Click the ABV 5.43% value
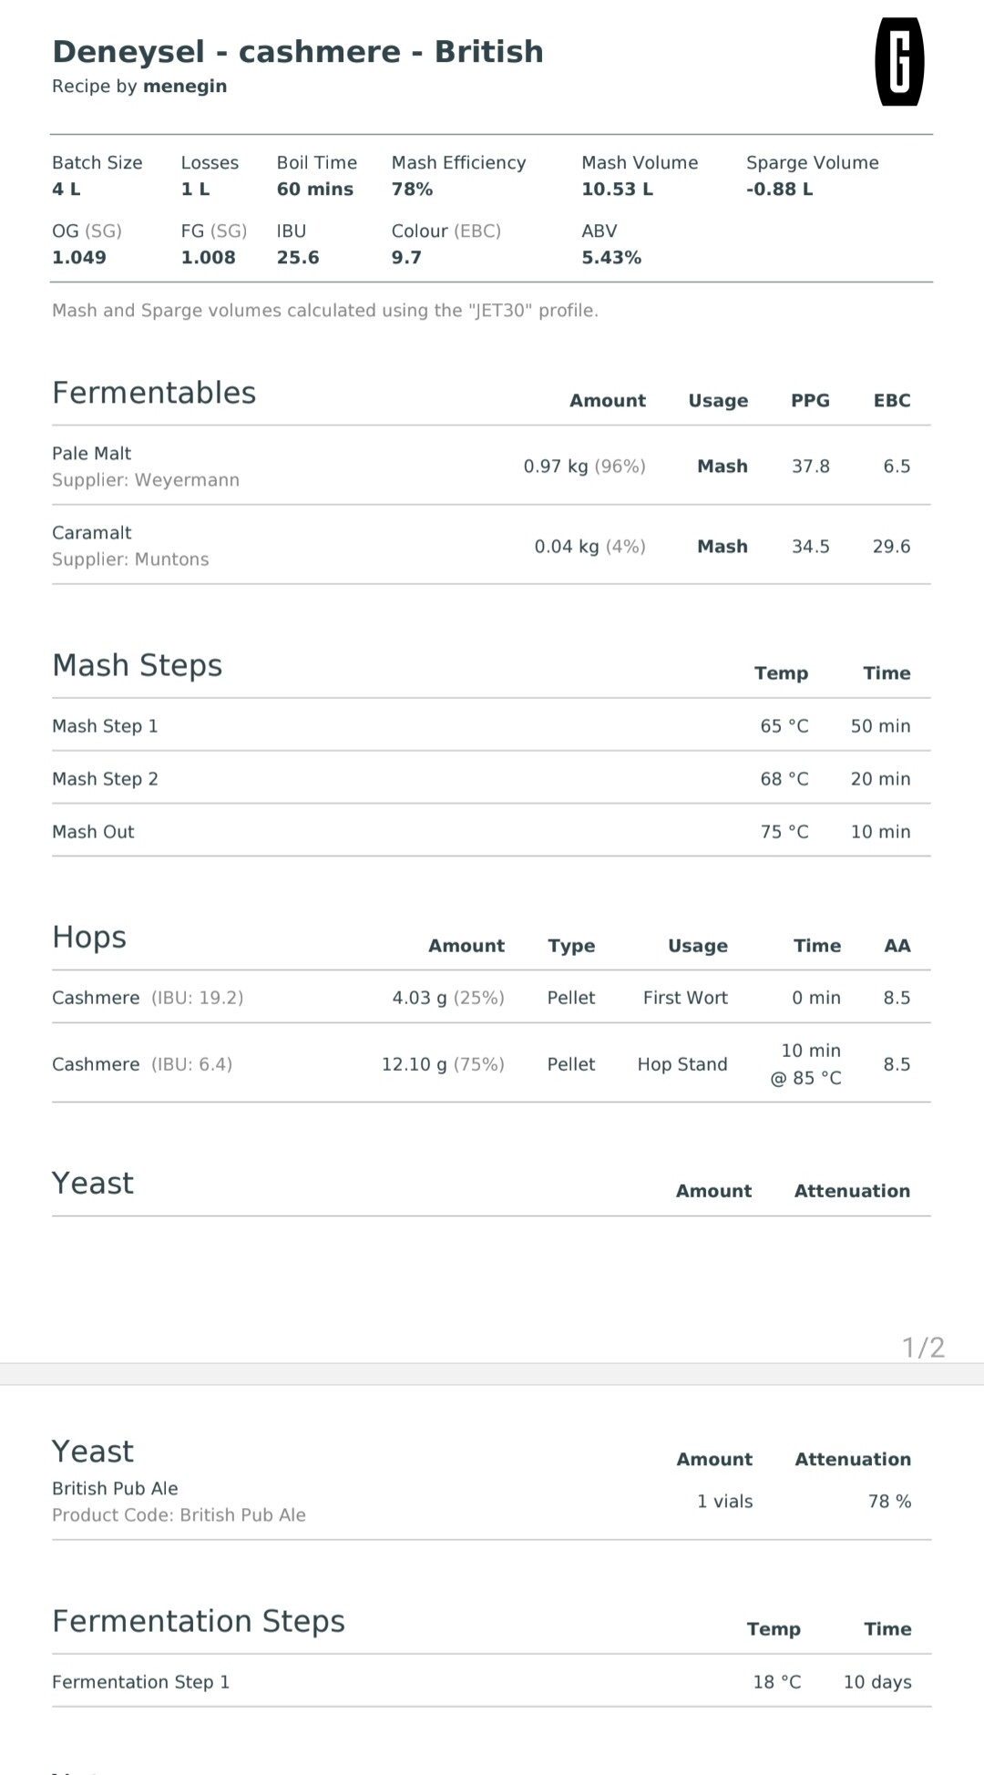 coord(611,258)
